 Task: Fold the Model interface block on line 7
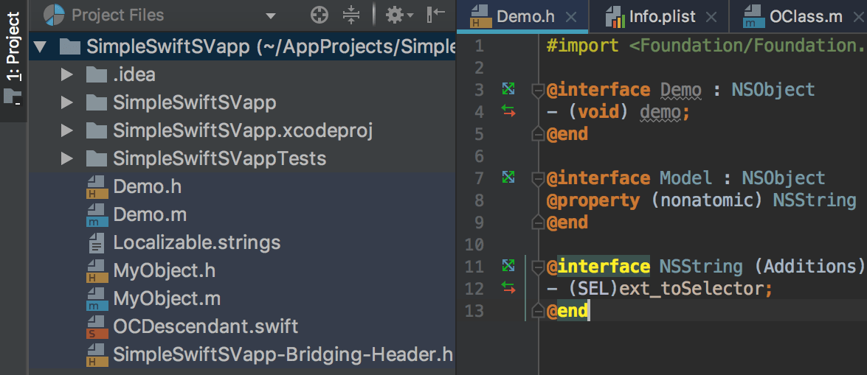tap(537, 179)
